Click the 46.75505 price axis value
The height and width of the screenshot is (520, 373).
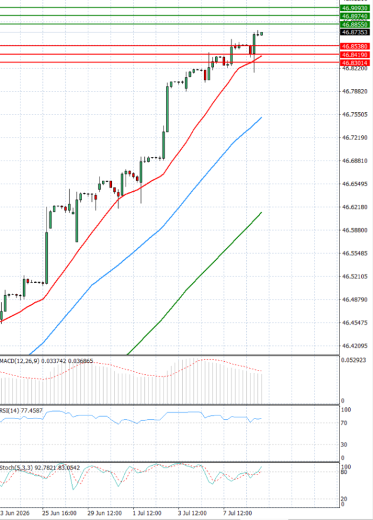[x=355, y=115]
